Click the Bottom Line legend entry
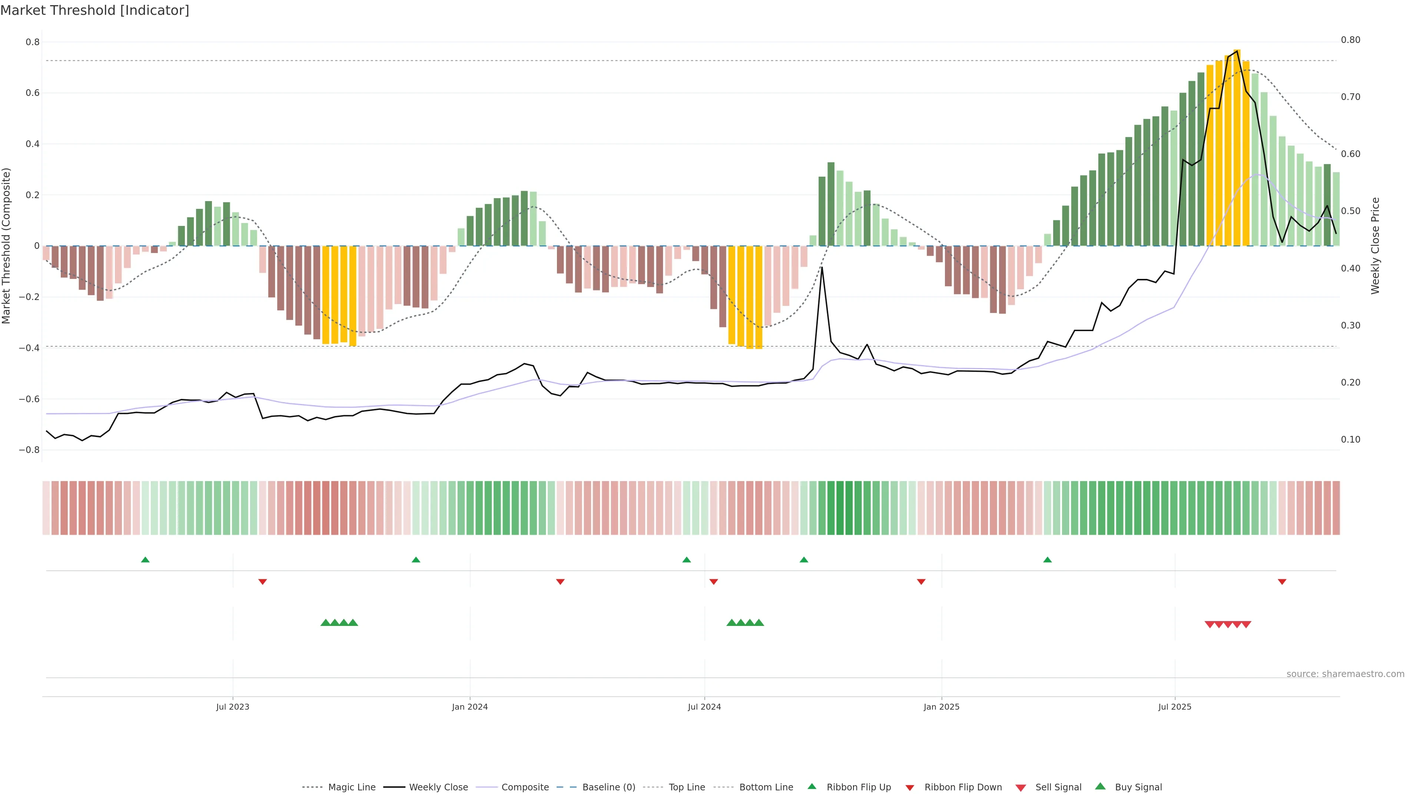1423x800 pixels. 766,787
